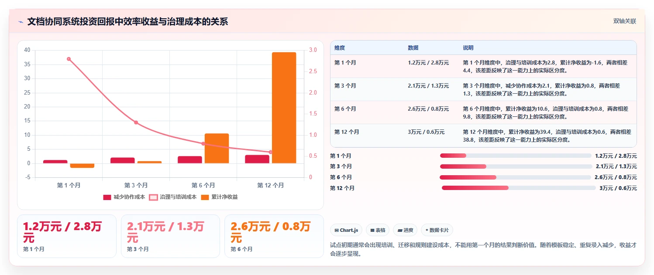Click the 说明 column header
Viewport: 654px width, 275px height.
click(x=468, y=48)
